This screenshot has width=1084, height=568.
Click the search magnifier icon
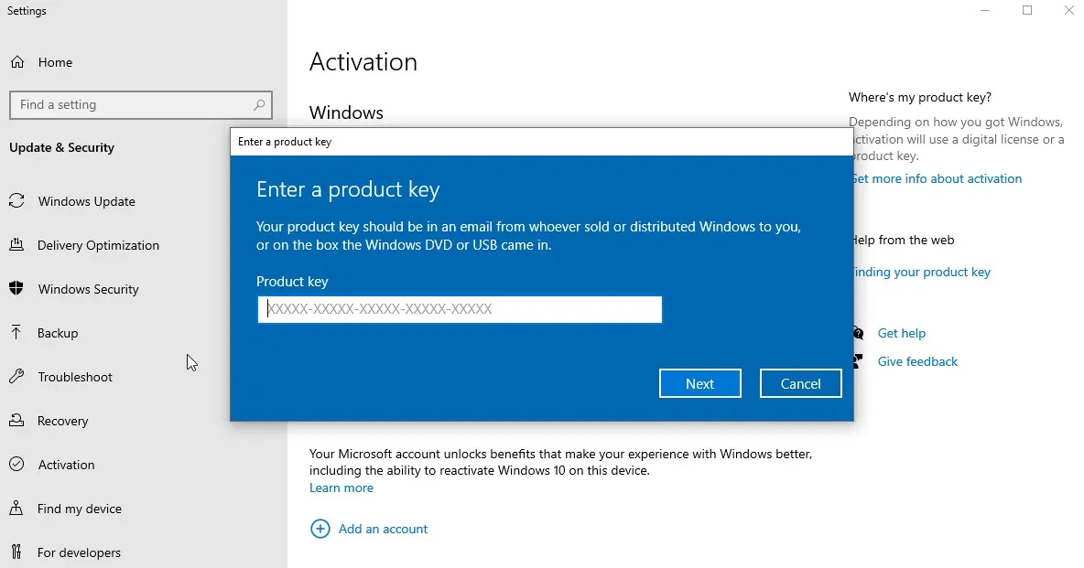pos(258,105)
